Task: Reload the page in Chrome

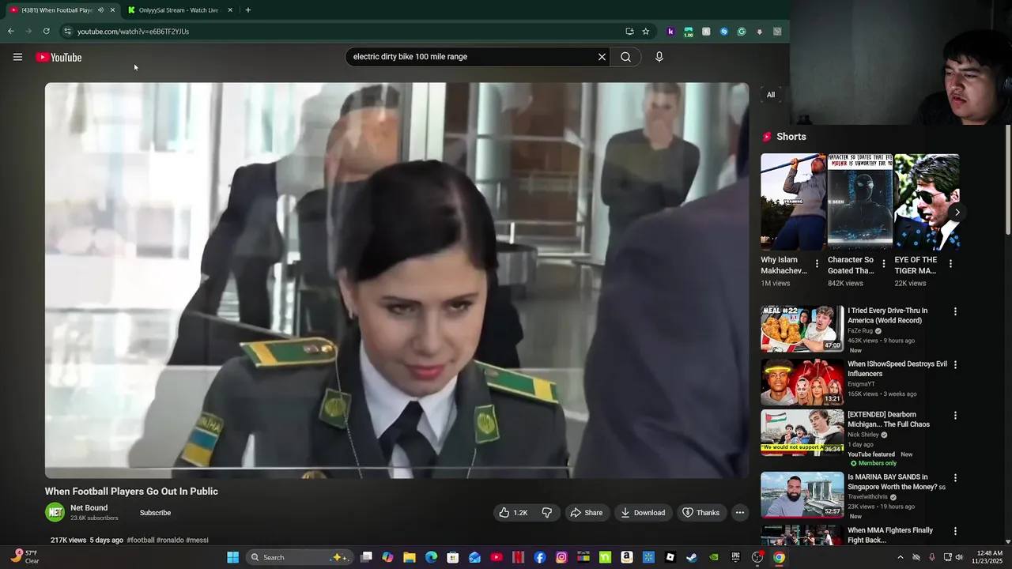Action: (x=46, y=32)
